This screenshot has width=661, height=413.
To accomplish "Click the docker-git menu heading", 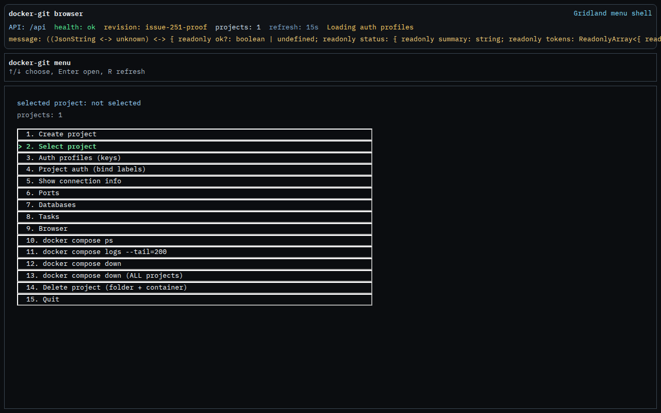I will tap(40, 63).
